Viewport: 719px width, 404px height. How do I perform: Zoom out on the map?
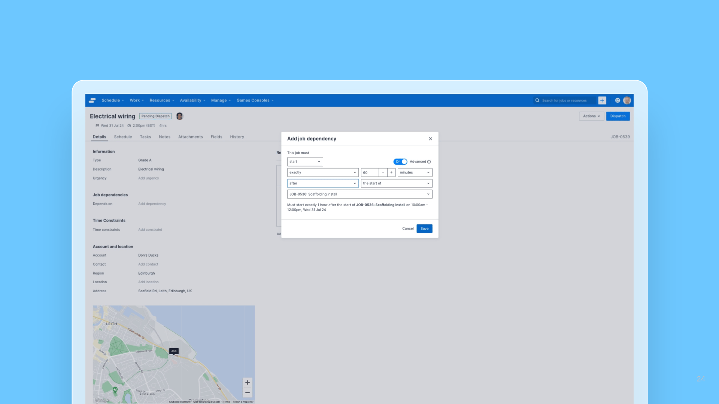[x=248, y=392]
